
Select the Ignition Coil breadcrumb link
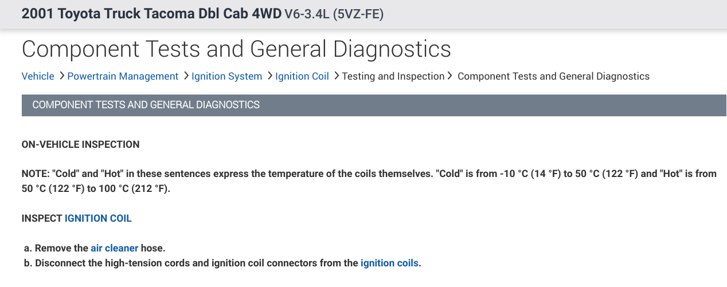302,76
